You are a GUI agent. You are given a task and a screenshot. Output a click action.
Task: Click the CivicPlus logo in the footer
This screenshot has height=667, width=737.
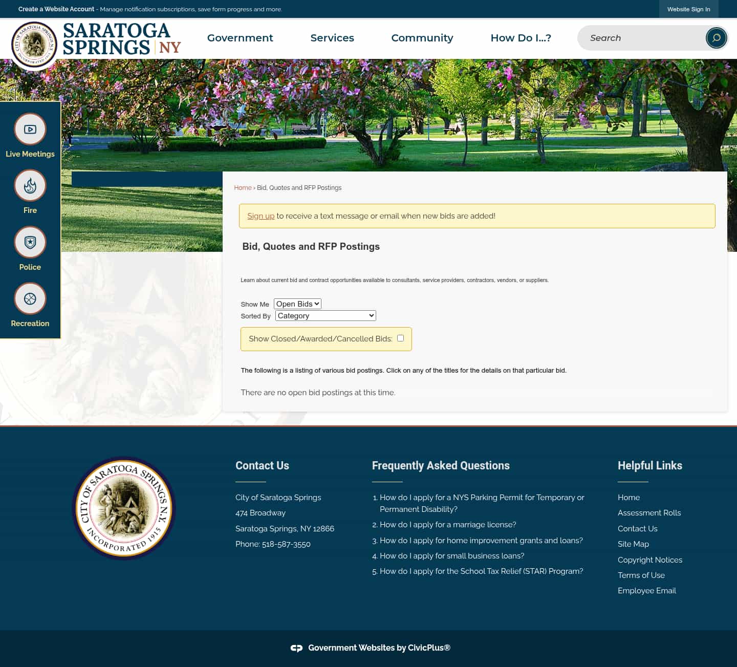point(297,648)
